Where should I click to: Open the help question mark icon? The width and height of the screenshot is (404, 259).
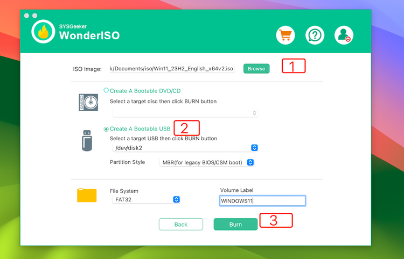(315, 35)
